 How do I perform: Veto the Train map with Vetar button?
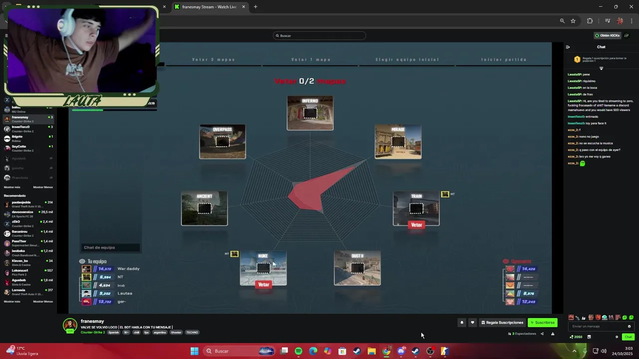point(416,225)
